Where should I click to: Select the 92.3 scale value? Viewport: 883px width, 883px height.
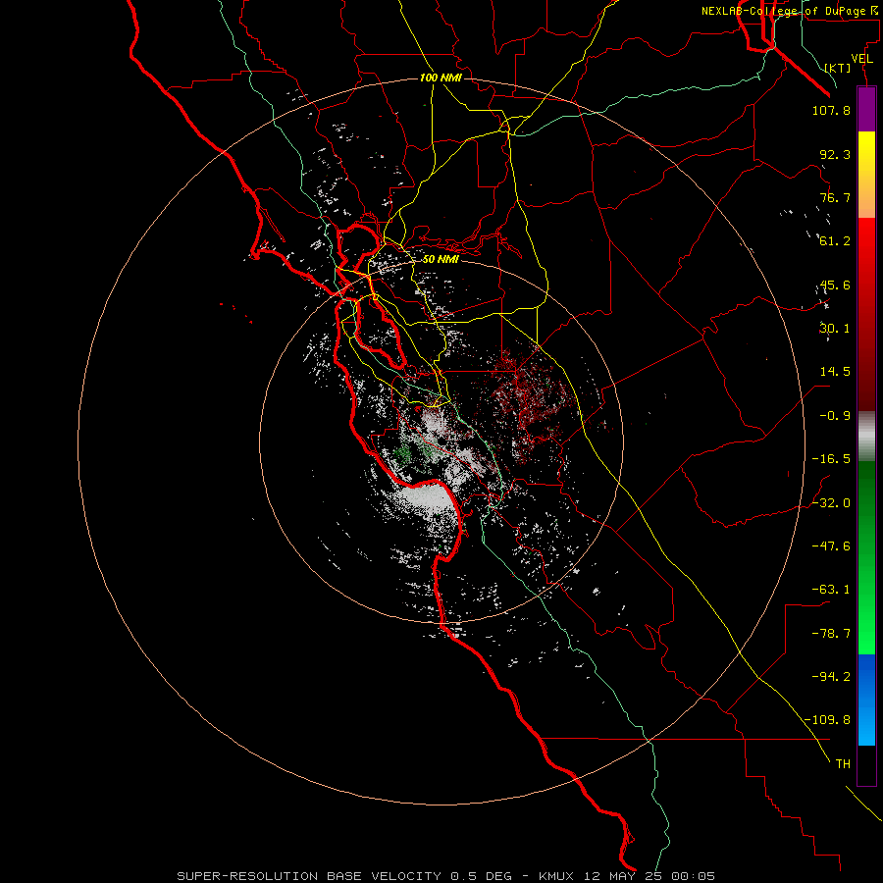[x=835, y=154]
